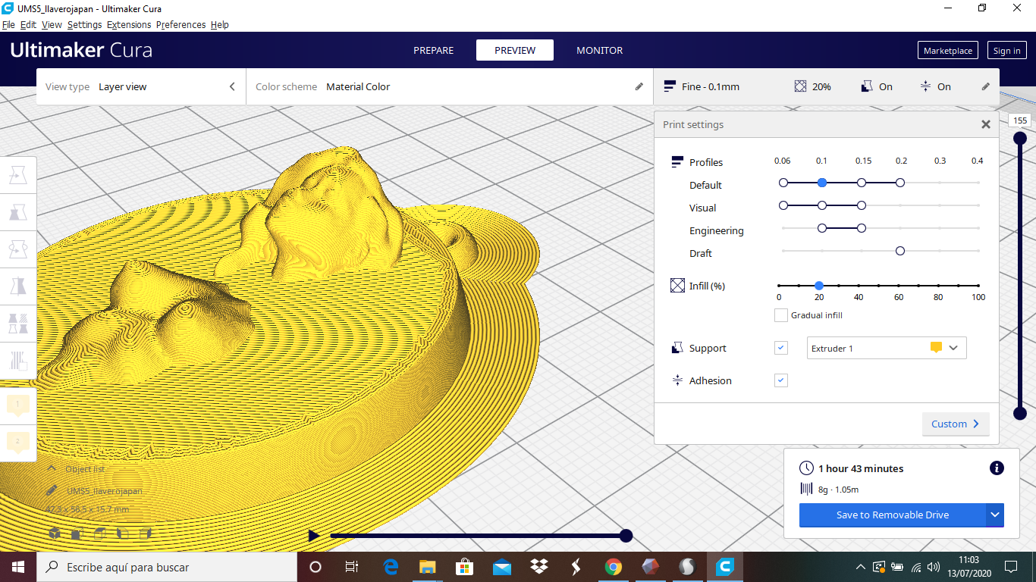
Task: Select the Scale tool in left toolbar
Action: (x=18, y=213)
